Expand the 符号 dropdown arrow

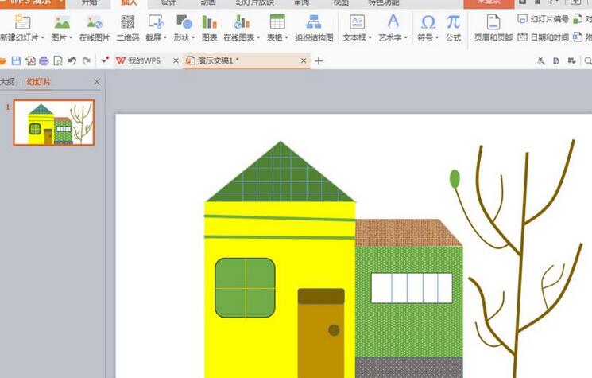pyautogui.click(x=437, y=37)
